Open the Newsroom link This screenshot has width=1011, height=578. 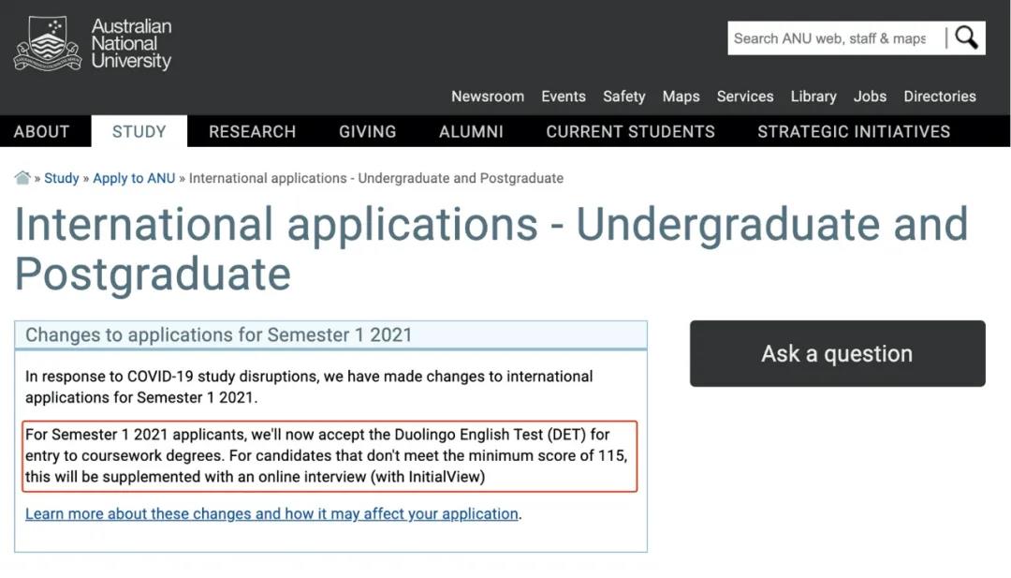(x=488, y=96)
